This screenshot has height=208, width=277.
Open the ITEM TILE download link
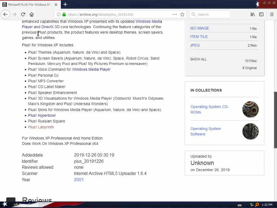(199, 37)
